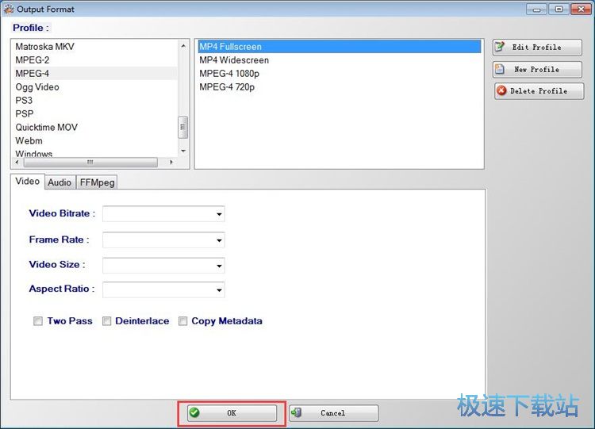Image resolution: width=595 pixels, height=429 pixels.
Task: Click the Delete Profile button
Action: (539, 91)
